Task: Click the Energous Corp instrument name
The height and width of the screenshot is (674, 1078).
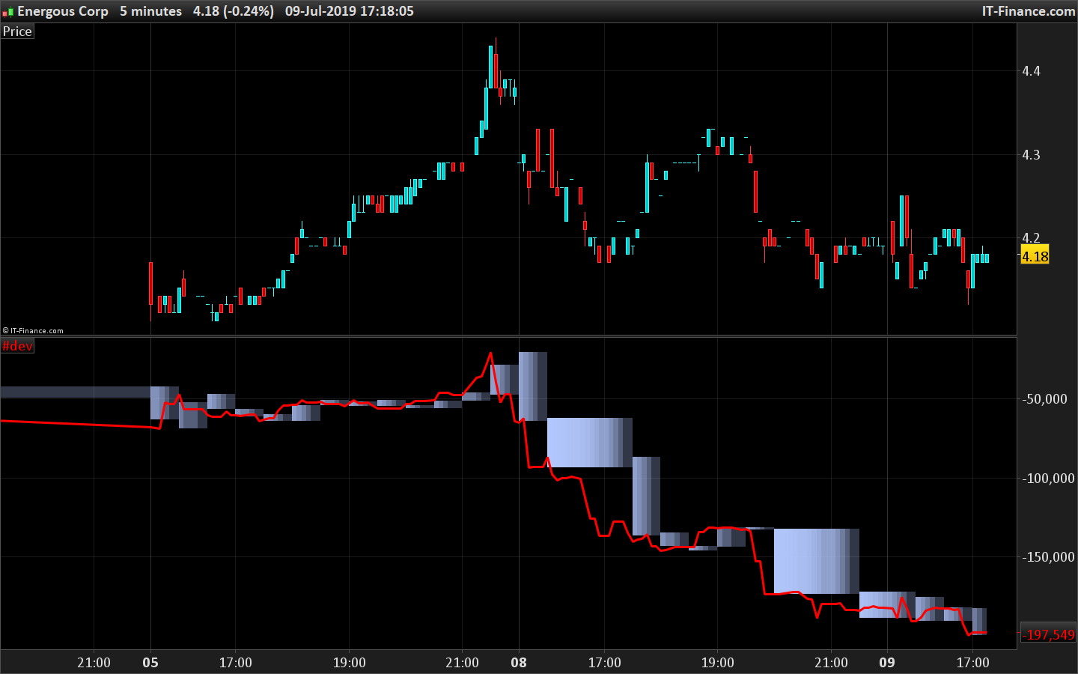Action: [x=63, y=11]
